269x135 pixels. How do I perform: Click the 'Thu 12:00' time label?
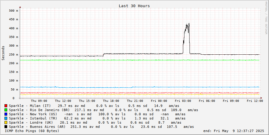coord(63,101)
